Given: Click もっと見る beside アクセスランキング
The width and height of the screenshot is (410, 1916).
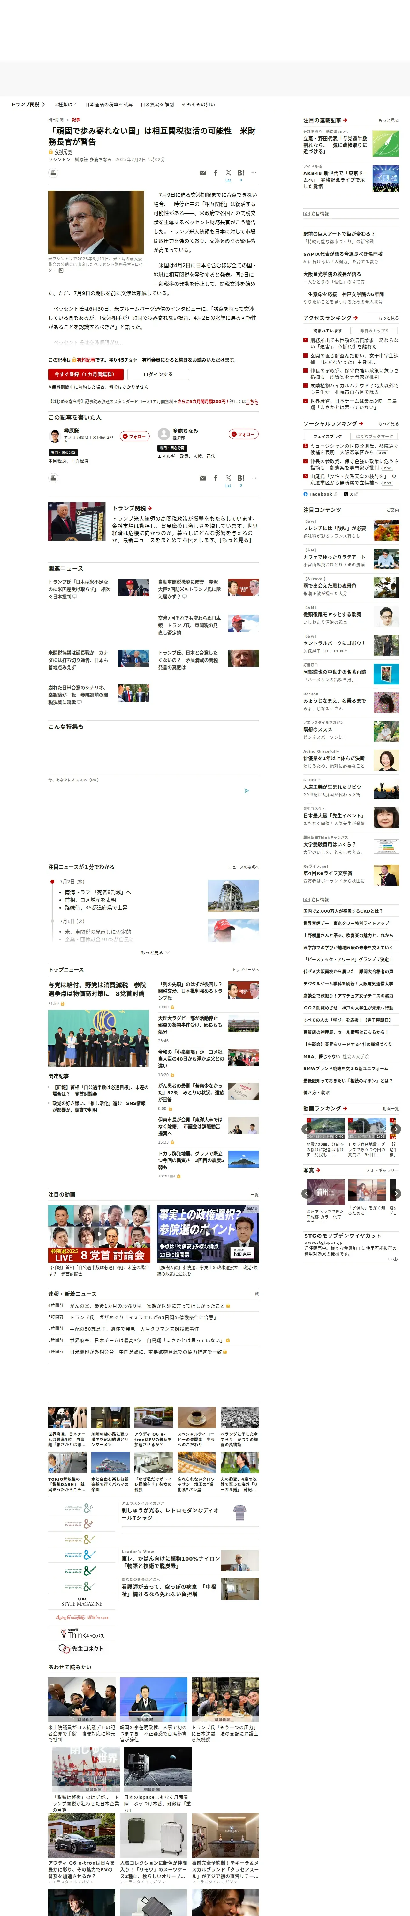Looking at the screenshot, I should [388, 318].
